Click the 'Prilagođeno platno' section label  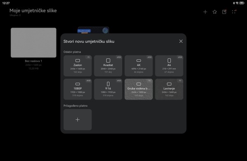pyautogui.click(x=75, y=106)
